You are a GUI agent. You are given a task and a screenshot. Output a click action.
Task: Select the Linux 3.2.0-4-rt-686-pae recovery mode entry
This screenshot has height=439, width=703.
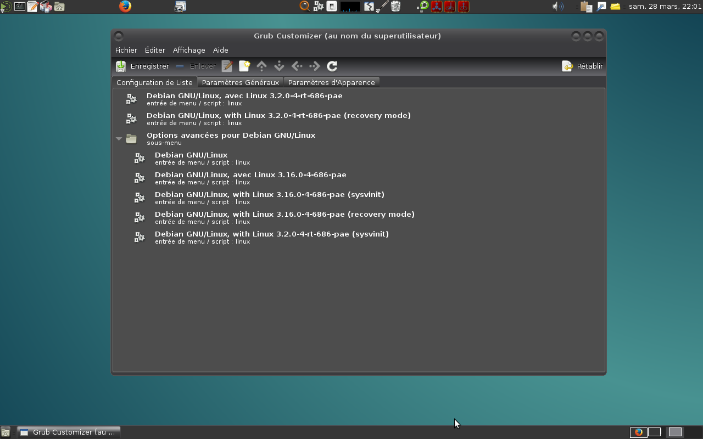[x=359, y=119]
